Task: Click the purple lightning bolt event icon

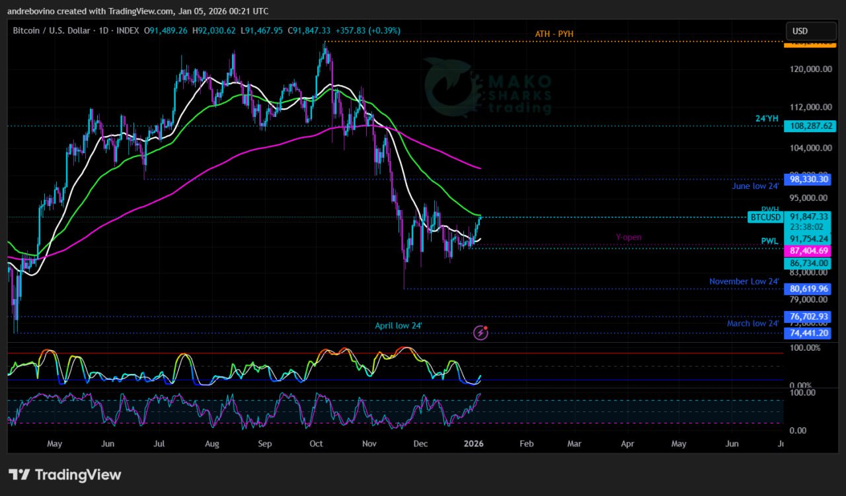Action: pos(481,333)
